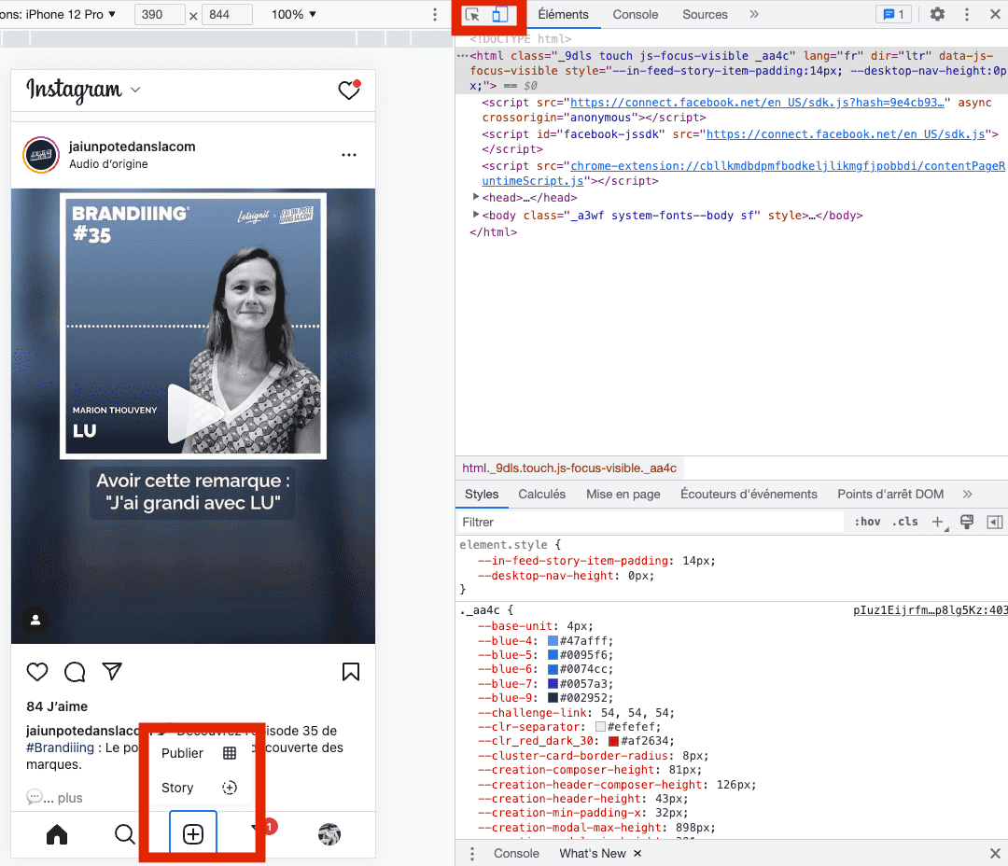
Task: Toggle the device toolbar icon
Action: [500, 14]
